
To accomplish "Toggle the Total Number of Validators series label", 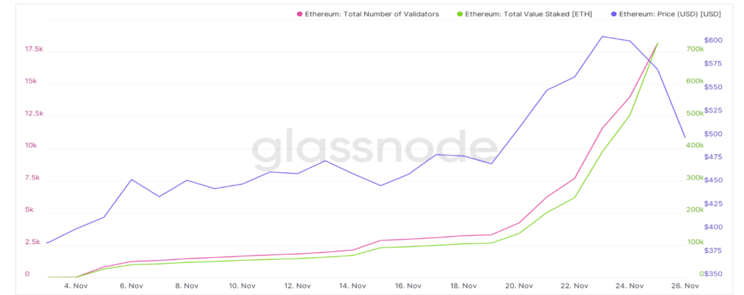I will coord(371,14).
